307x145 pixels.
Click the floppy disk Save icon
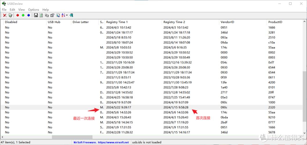[x=36, y=15]
